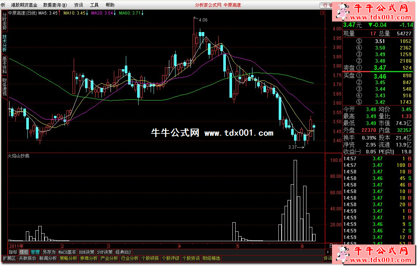Viewport: 417px width, 266px height.
Task: Open the 财务透视 side tab
Action: (4, 86)
